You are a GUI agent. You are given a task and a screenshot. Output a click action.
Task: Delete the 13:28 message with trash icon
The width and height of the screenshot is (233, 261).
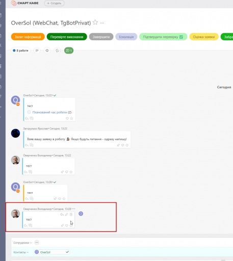[x=71, y=215]
